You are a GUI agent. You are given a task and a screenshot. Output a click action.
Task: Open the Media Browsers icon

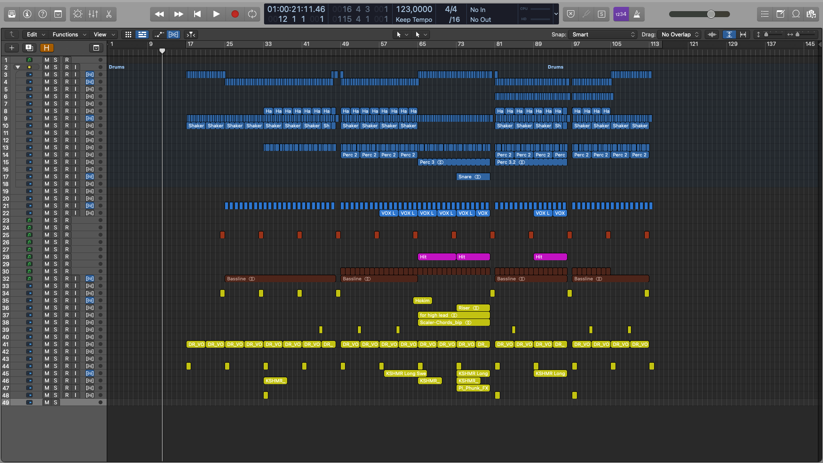tap(811, 14)
